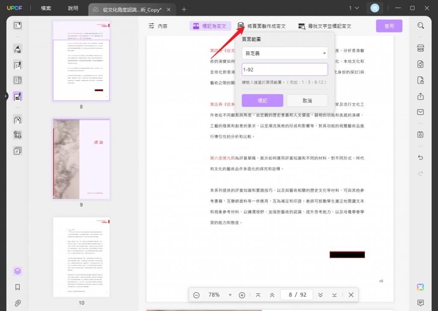The height and width of the screenshot is (311, 438).
Task: Click the red 第六至第九冊 heading text
Action: coord(222,158)
